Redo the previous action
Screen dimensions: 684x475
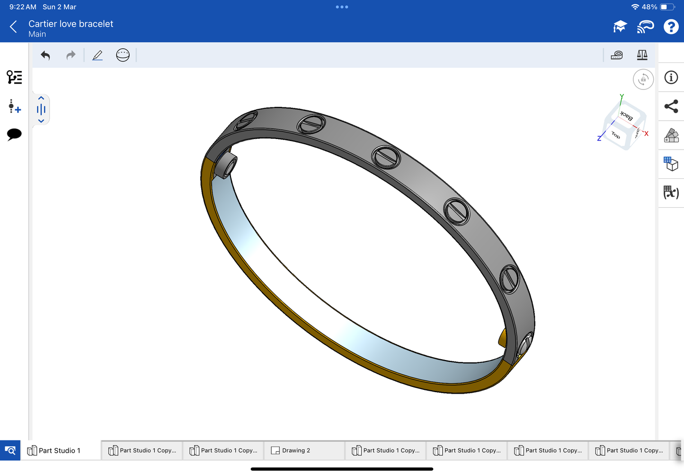pyautogui.click(x=71, y=55)
